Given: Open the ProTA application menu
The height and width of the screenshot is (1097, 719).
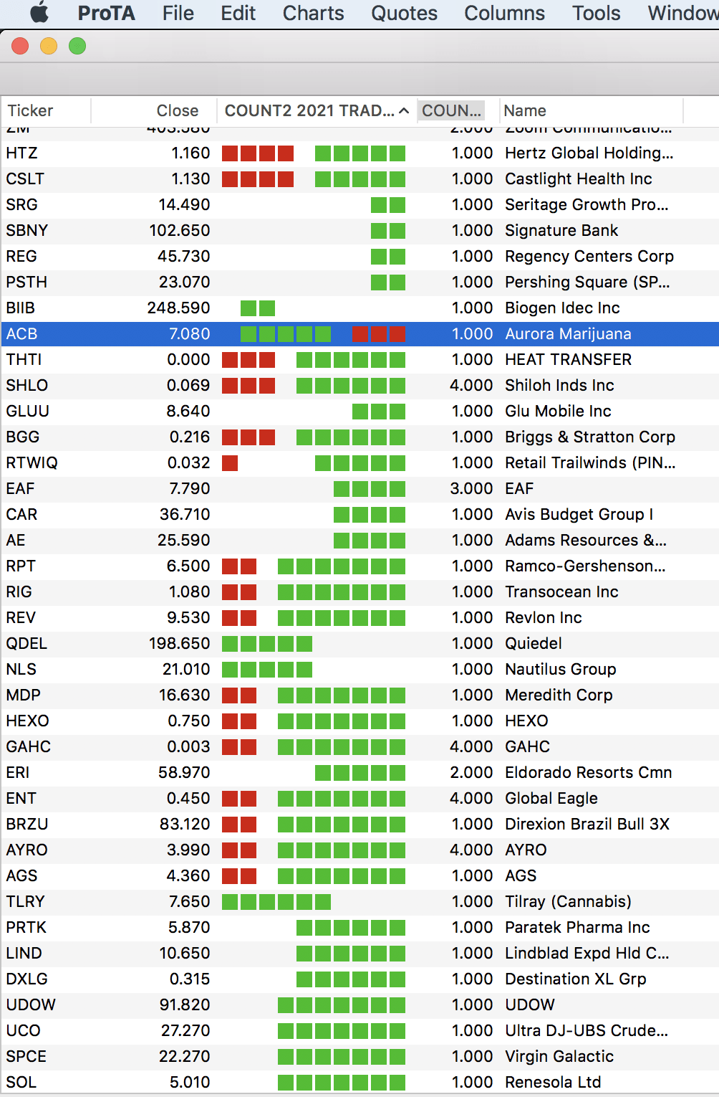Looking at the screenshot, I should (106, 13).
